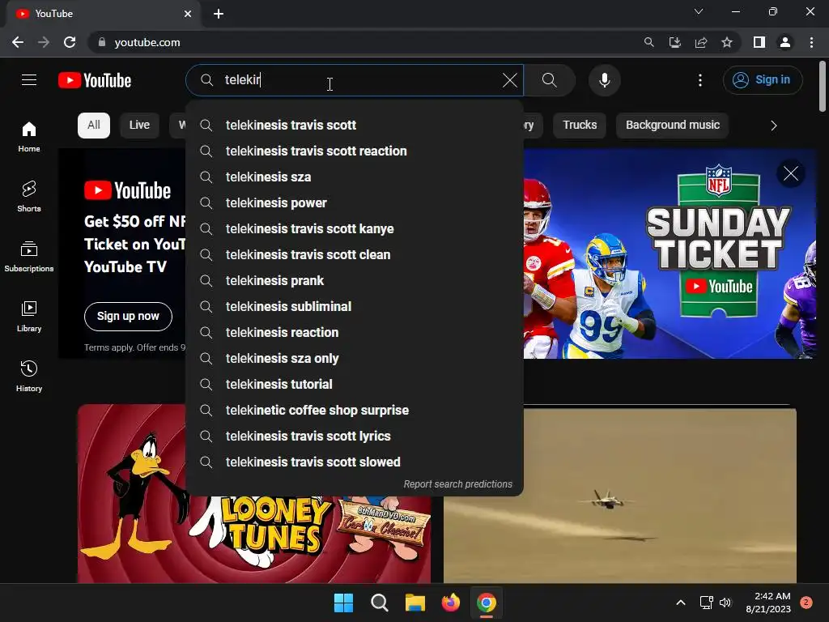Choose suggestion telekinesis travis scott kanye

[x=355, y=228]
